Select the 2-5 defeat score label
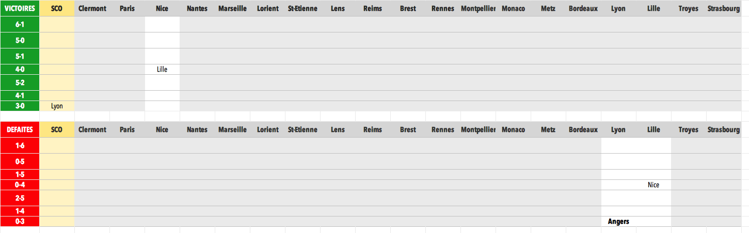The height and width of the screenshot is (233, 749). [20, 198]
